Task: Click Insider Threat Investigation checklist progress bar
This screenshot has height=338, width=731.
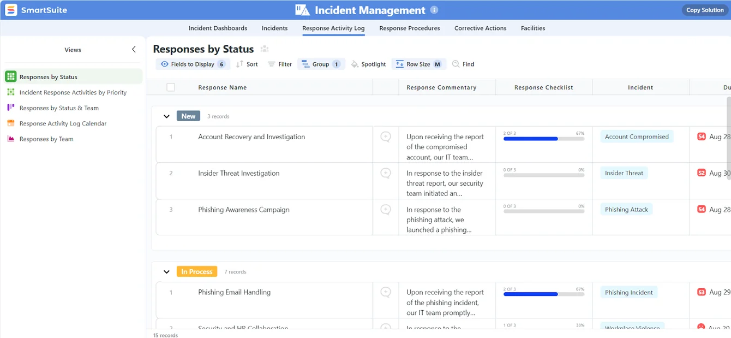Action: tap(544, 175)
